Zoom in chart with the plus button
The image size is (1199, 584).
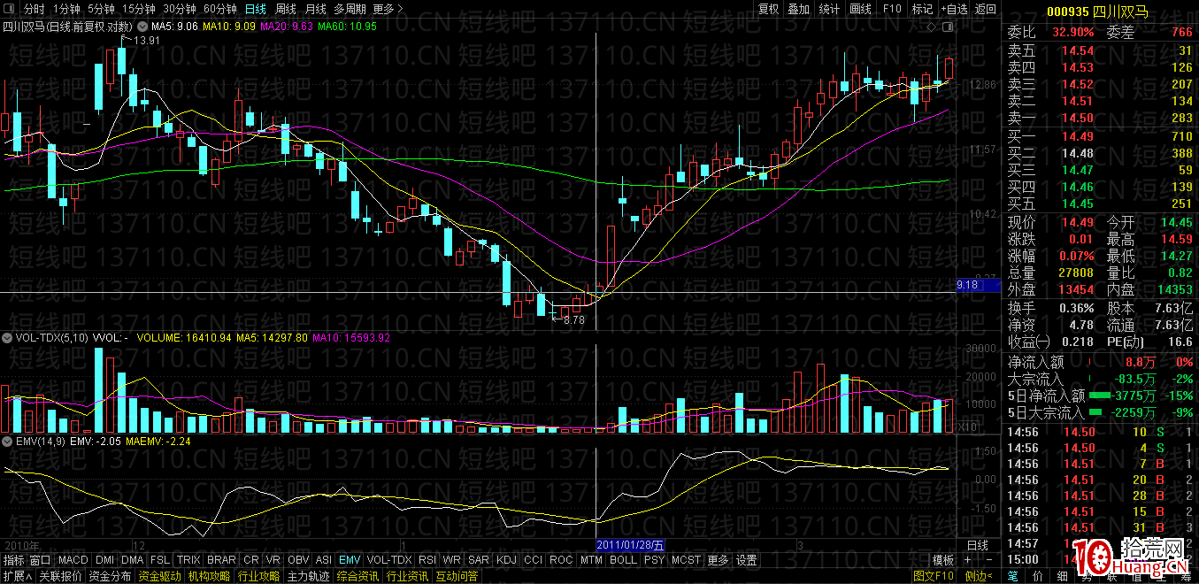pyautogui.click(x=967, y=560)
